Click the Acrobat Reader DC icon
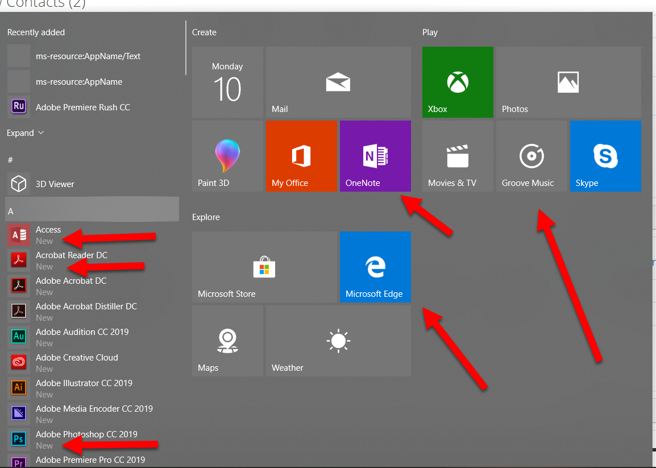The height and width of the screenshot is (468, 656). click(18, 260)
